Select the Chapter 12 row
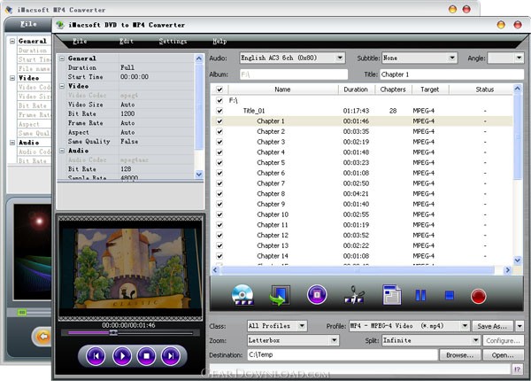The width and height of the screenshot is (531, 381). (362, 235)
